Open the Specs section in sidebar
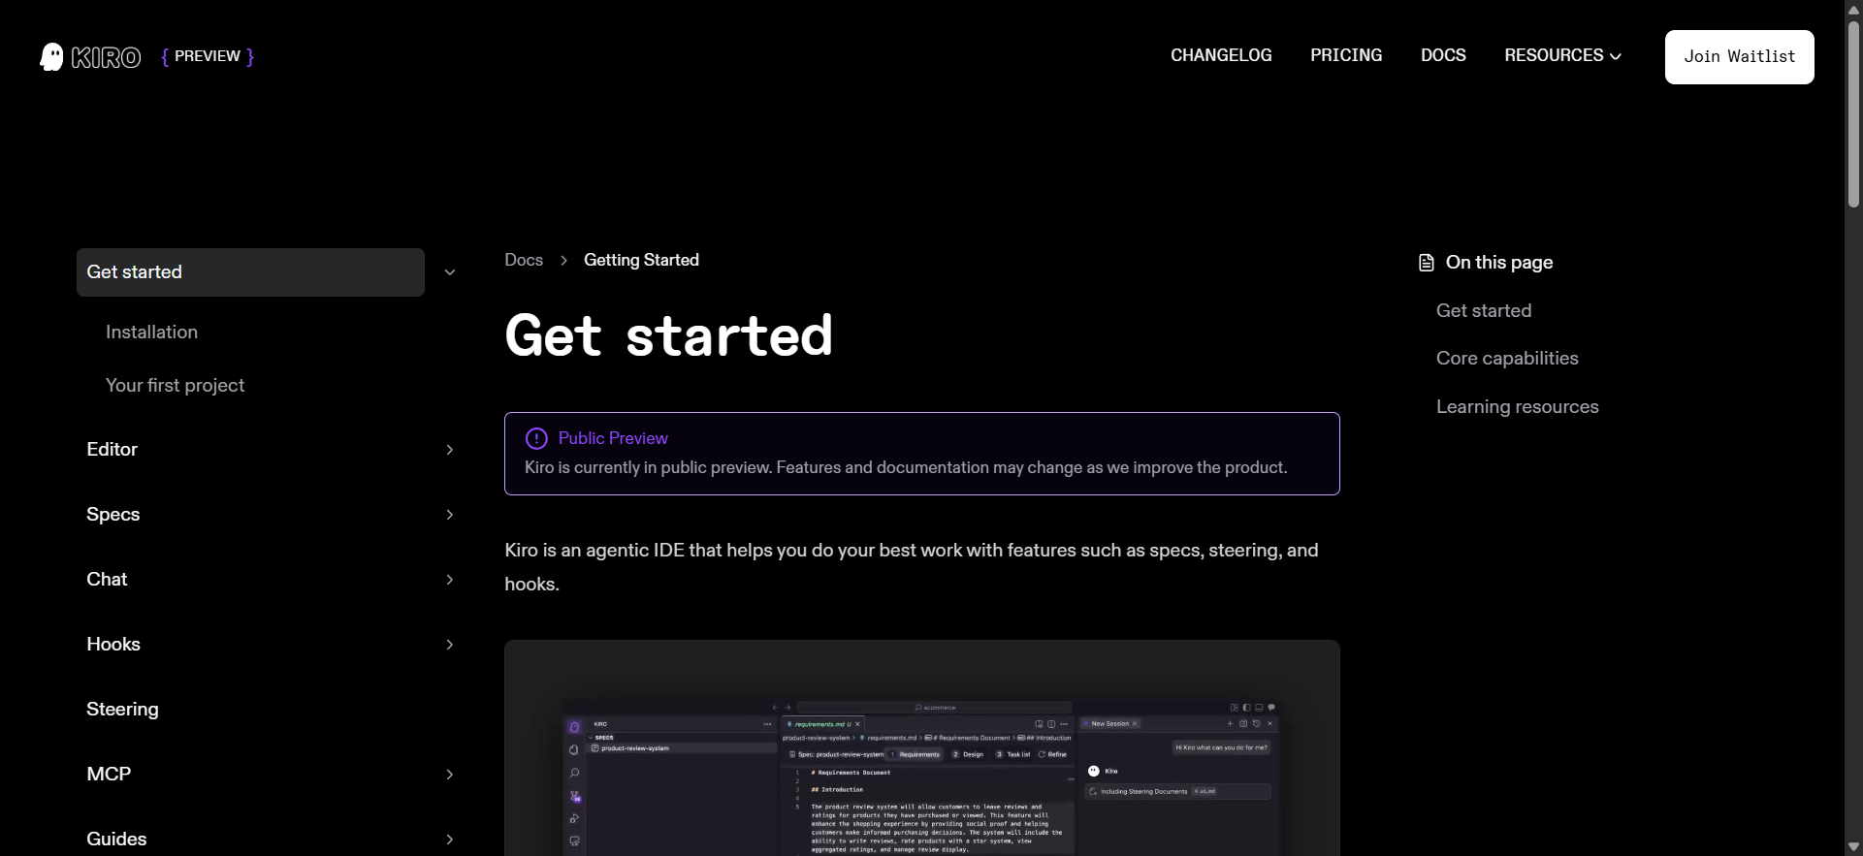The width and height of the screenshot is (1863, 856). tap(112, 515)
